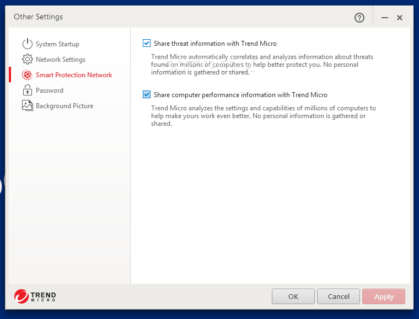Screen dimensions: 419x319
Task: Click the Trend Micro logo
Action: click(x=35, y=296)
